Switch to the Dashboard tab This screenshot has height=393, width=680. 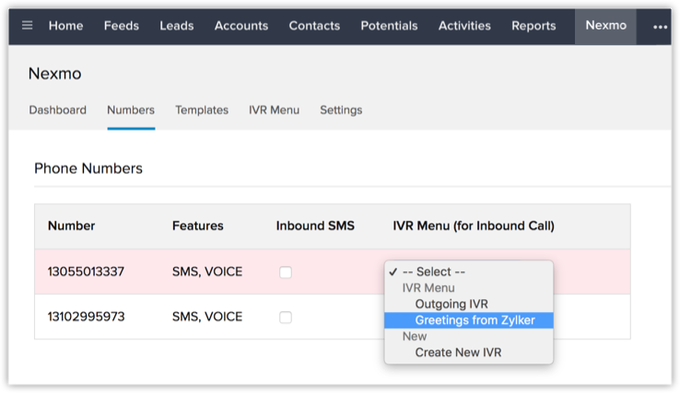pyautogui.click(x=58, y=110)
